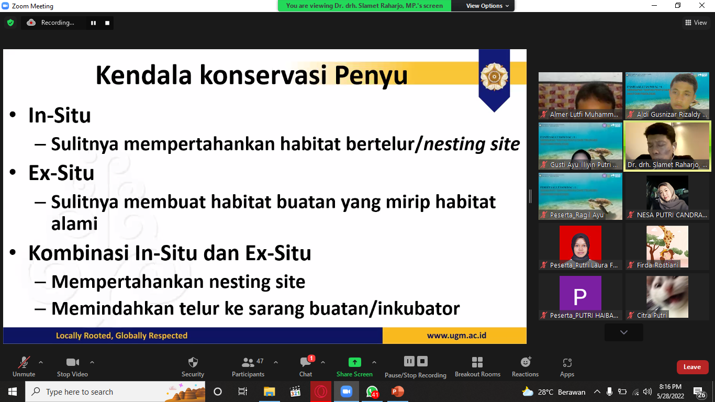Screen dimensions: 715x402
Task: Unmute the microphone
Action: click(x=24, y=366)
